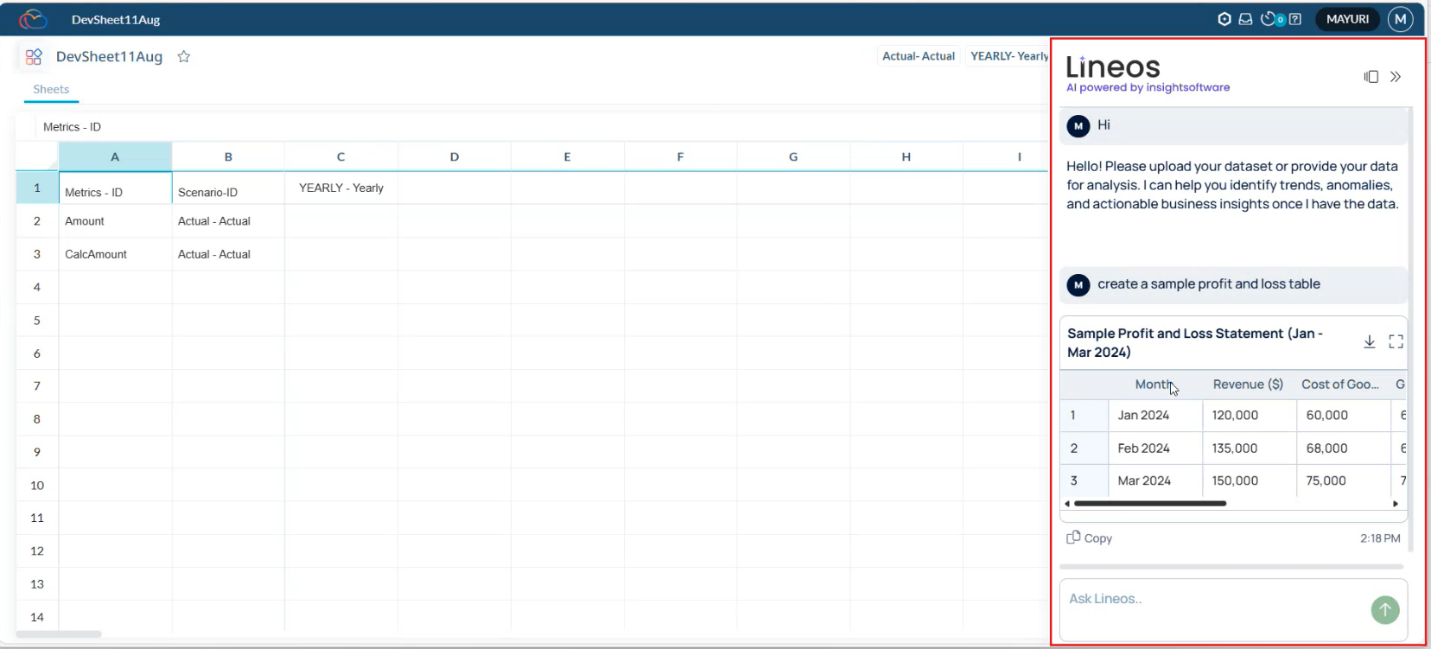Click the table's horizontal scrollbar right arrow
Viewport: 1431px width, 649px height.
(1395, 504)
